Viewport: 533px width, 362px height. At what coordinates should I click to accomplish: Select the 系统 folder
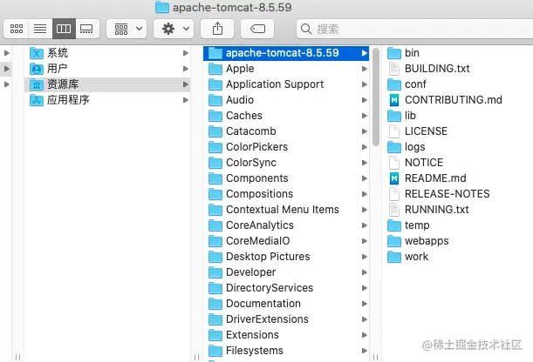click(108, 53)
